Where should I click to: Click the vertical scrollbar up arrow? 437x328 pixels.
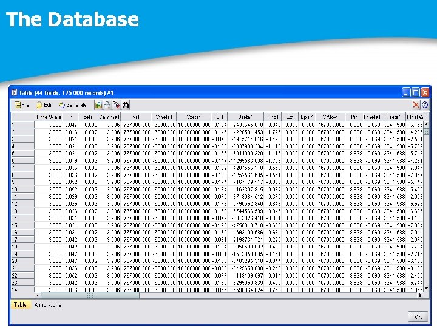pyautogui.click(x=427, y=124)
